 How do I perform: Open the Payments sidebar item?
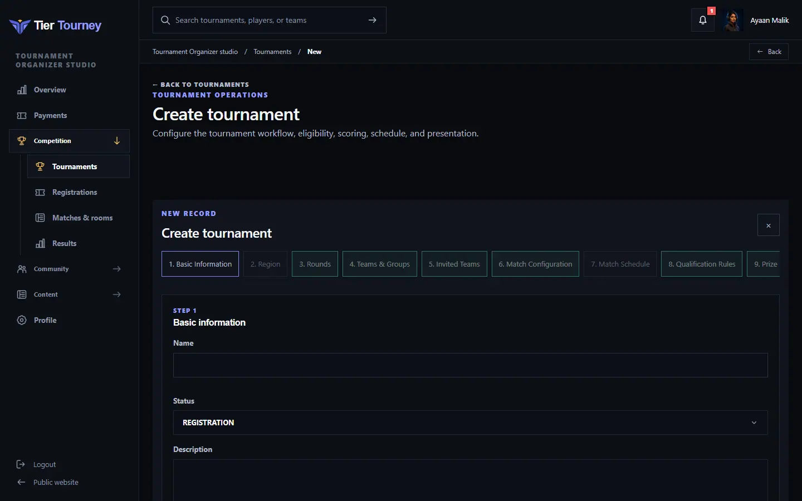[x=69, y=115]
